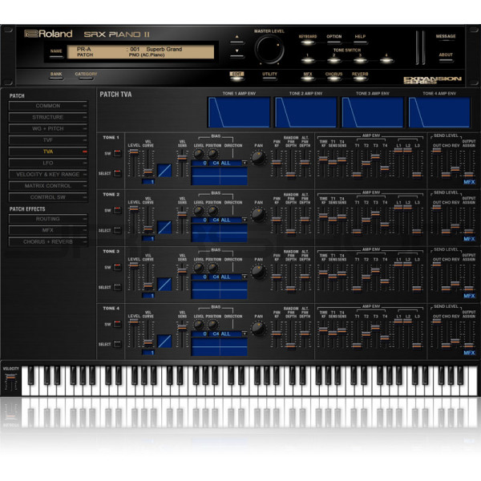Click Tone 3 output assign MFX label
This screenshot has width=481, height=481.
(x=469, y=296)
